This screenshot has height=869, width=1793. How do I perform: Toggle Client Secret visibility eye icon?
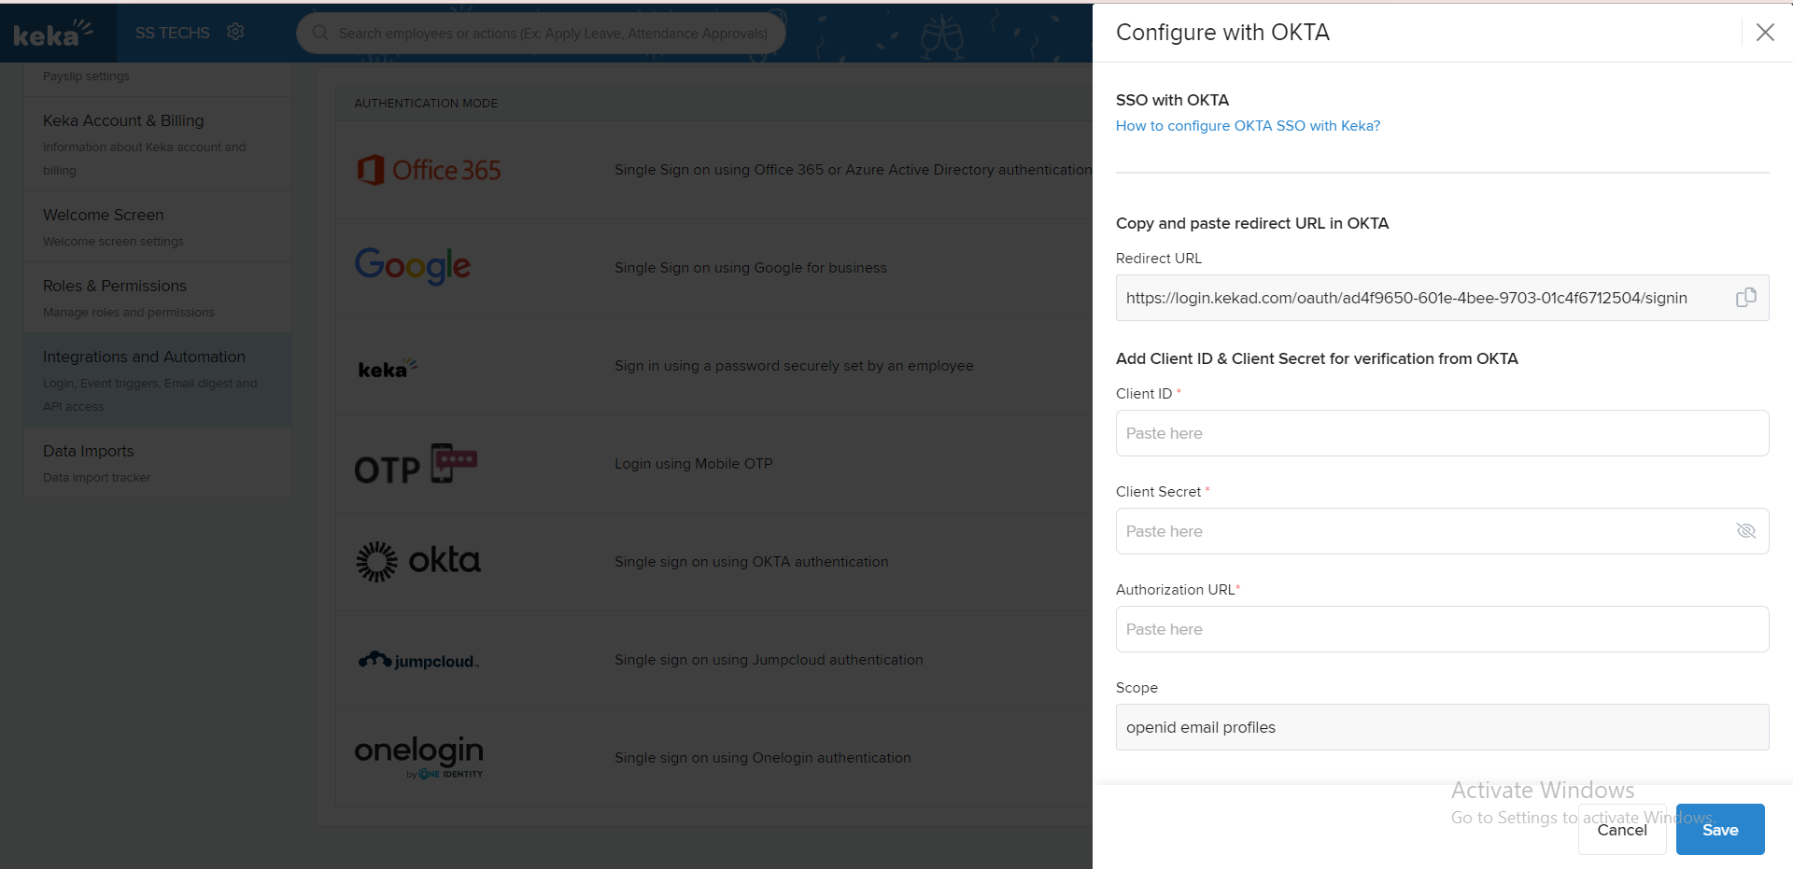1745,531
